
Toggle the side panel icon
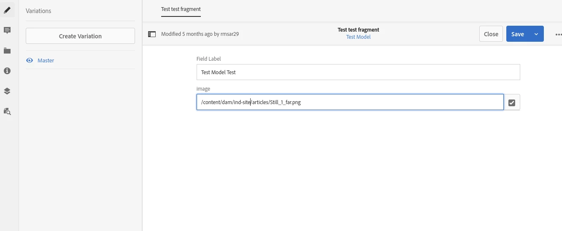[x=152, y=34]
